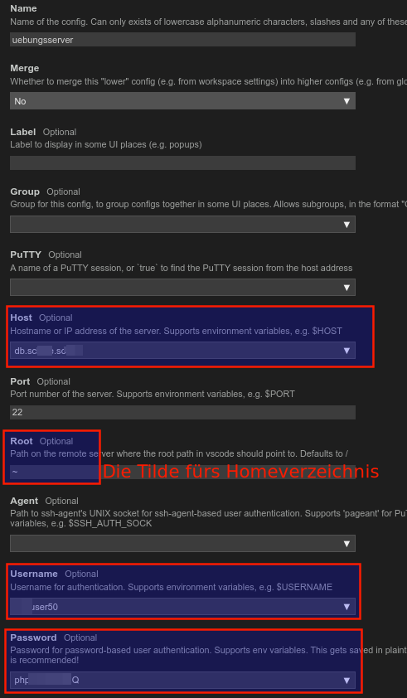The image size is (407, 698).
Task: Focus the empty Label text field
Action: 182,163
